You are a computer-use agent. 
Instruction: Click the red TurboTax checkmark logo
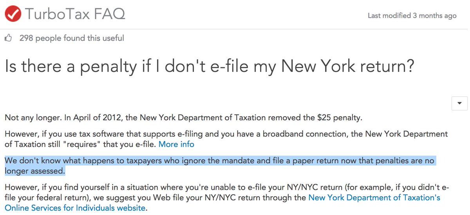pos(13,14)
